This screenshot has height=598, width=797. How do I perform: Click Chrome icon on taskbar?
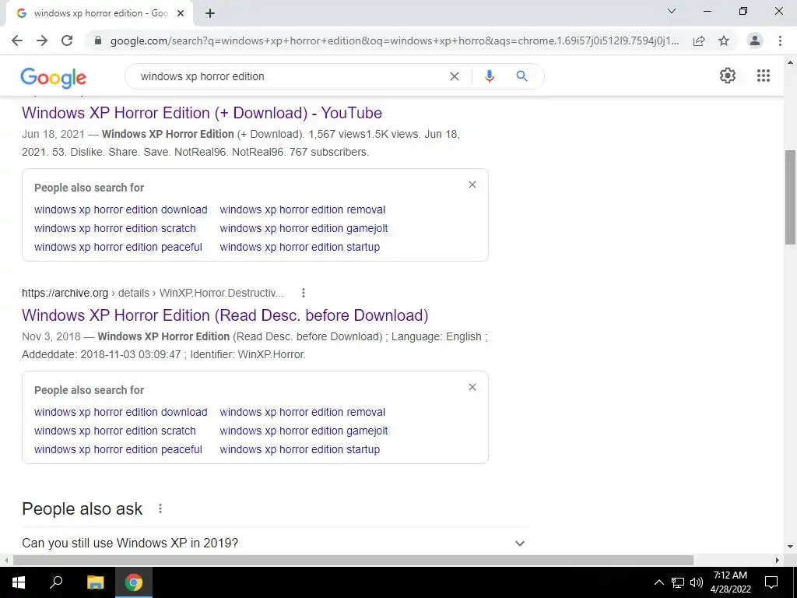(134, 582)
